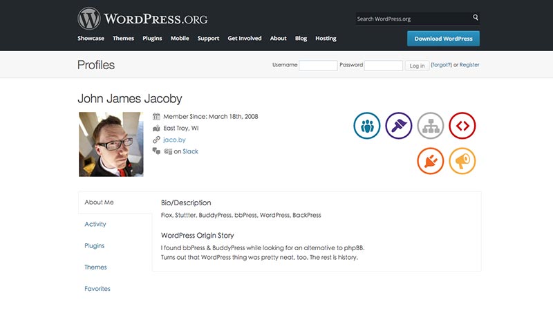This screenshot has width=553, height=311.
Task: Click the search magnifier icon
Action: (x=476, y=17)
